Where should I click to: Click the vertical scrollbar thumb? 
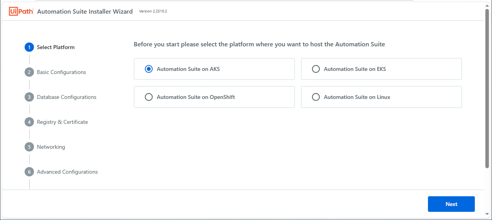487,88
